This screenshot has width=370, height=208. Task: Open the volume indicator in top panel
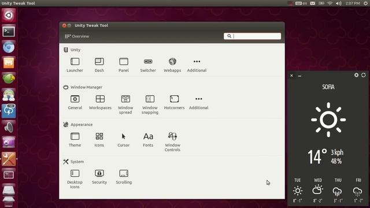pos(339,3)
